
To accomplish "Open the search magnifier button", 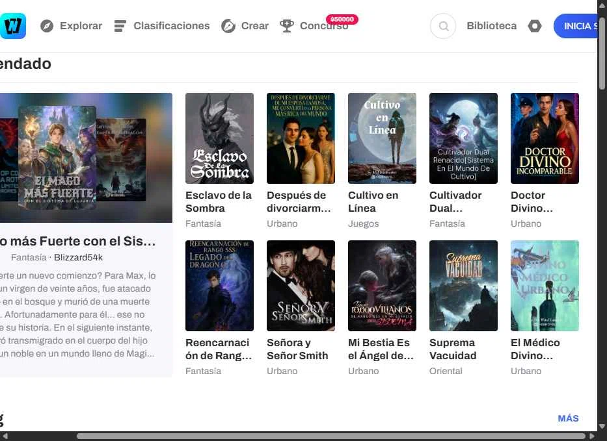I will click(x=443, y=26).
